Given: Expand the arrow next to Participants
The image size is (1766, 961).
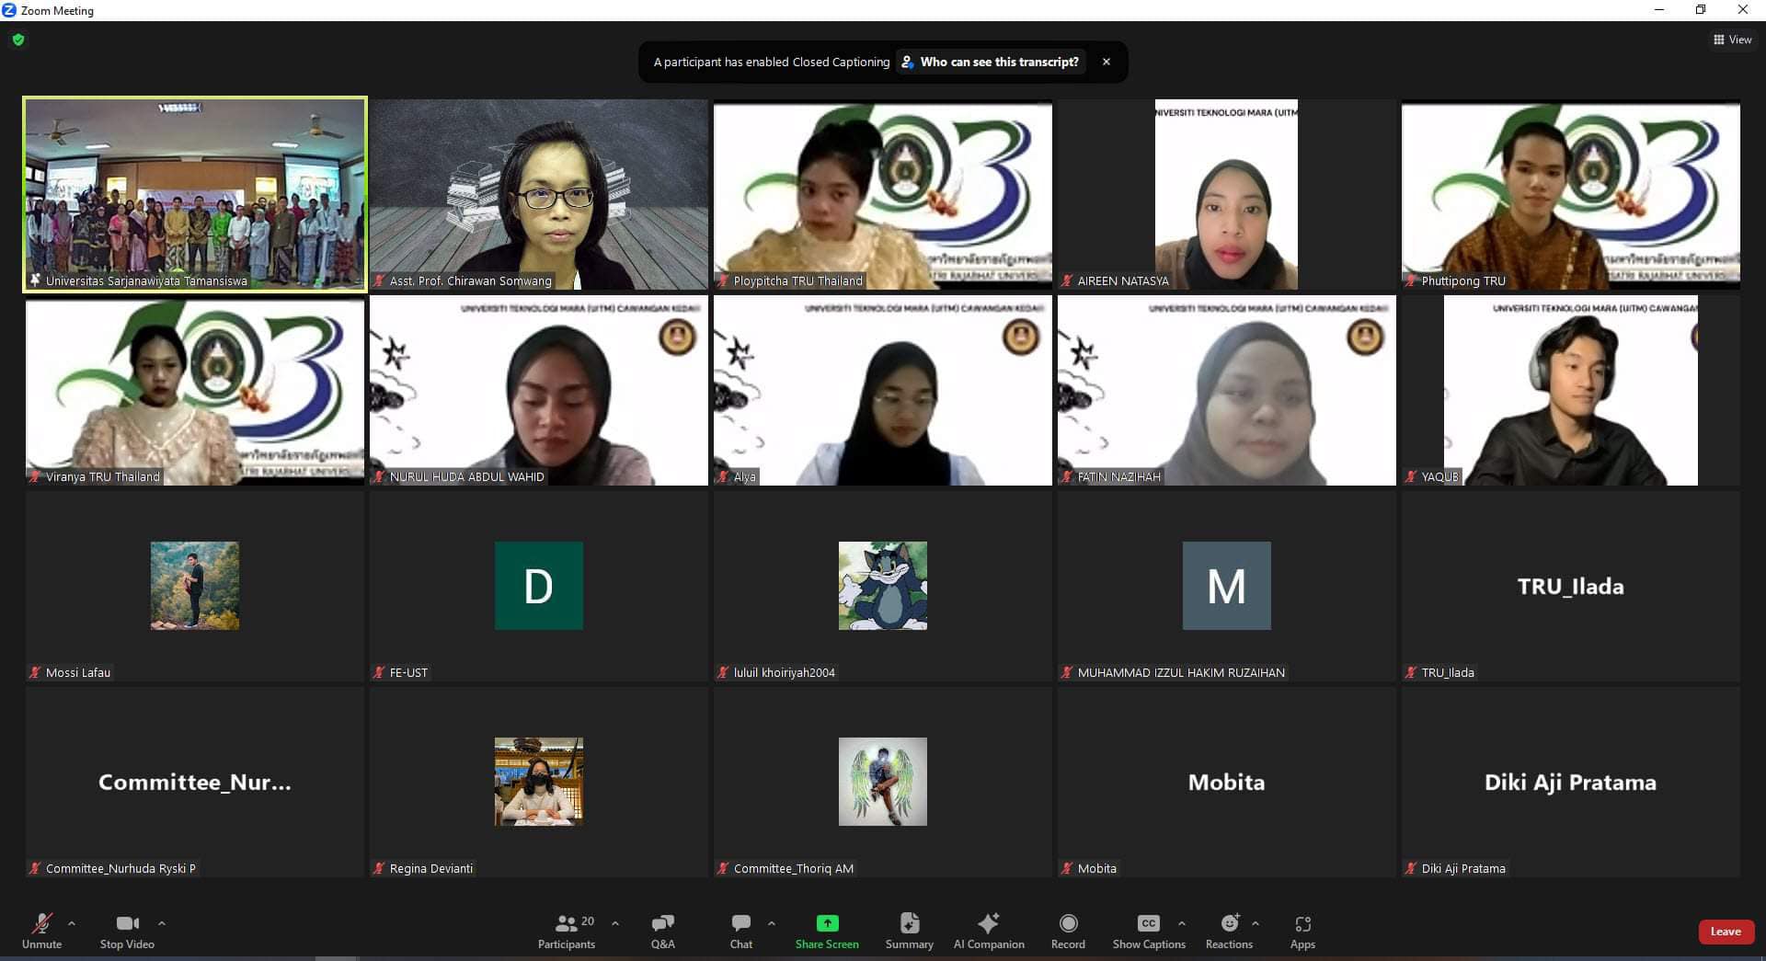Looking at the screenshot, I should click(x=615, y=923).
